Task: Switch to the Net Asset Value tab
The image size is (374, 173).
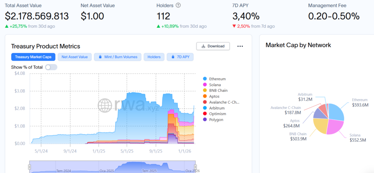Action: (75, 57)
